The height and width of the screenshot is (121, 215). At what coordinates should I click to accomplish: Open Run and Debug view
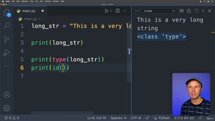[7, 53]
